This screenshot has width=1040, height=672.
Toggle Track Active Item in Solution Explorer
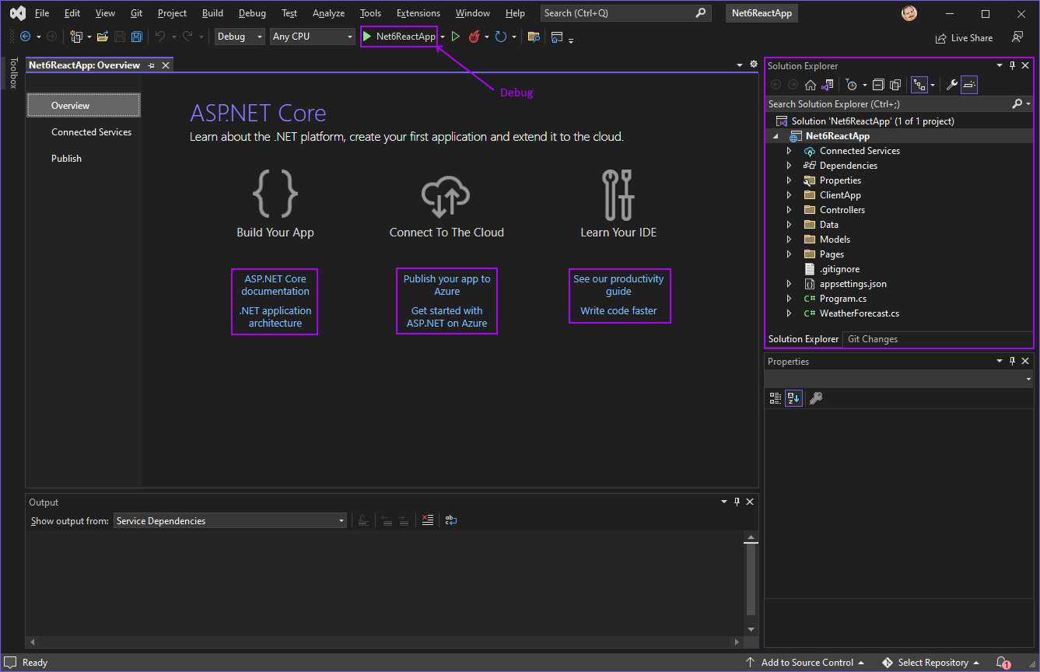click(919, 85)
